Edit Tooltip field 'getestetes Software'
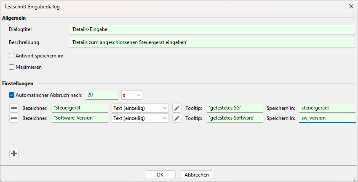The width and height of the screenshot is (358, 182). click(x=235, y=118)
